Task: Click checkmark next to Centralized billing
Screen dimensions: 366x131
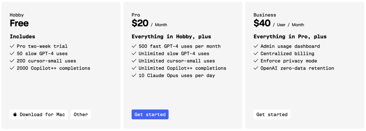Action: 256,54
